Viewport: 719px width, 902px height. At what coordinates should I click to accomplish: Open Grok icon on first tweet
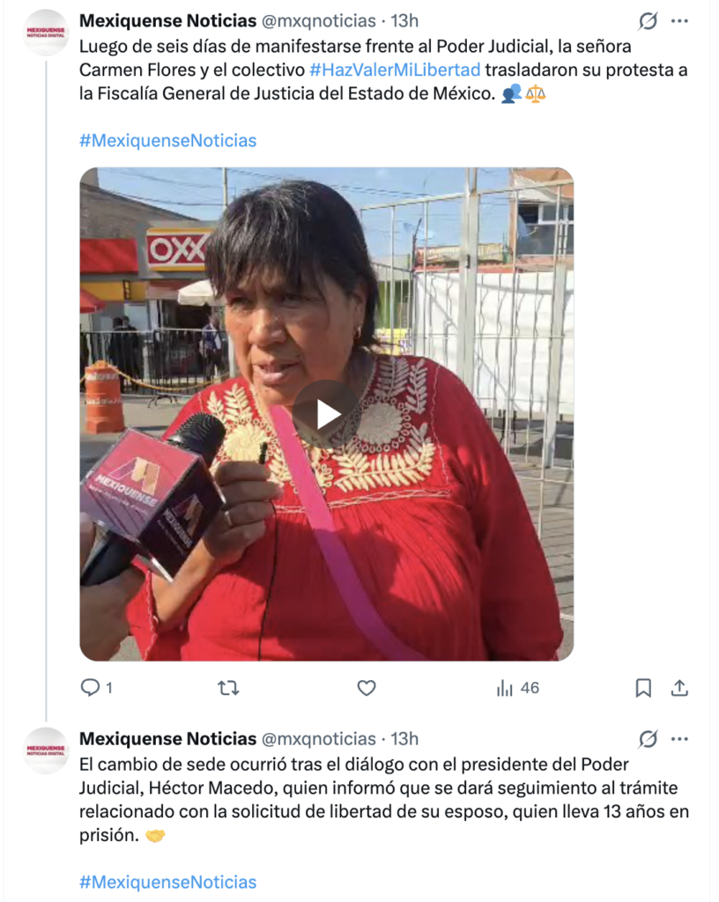tap(648, 21)
